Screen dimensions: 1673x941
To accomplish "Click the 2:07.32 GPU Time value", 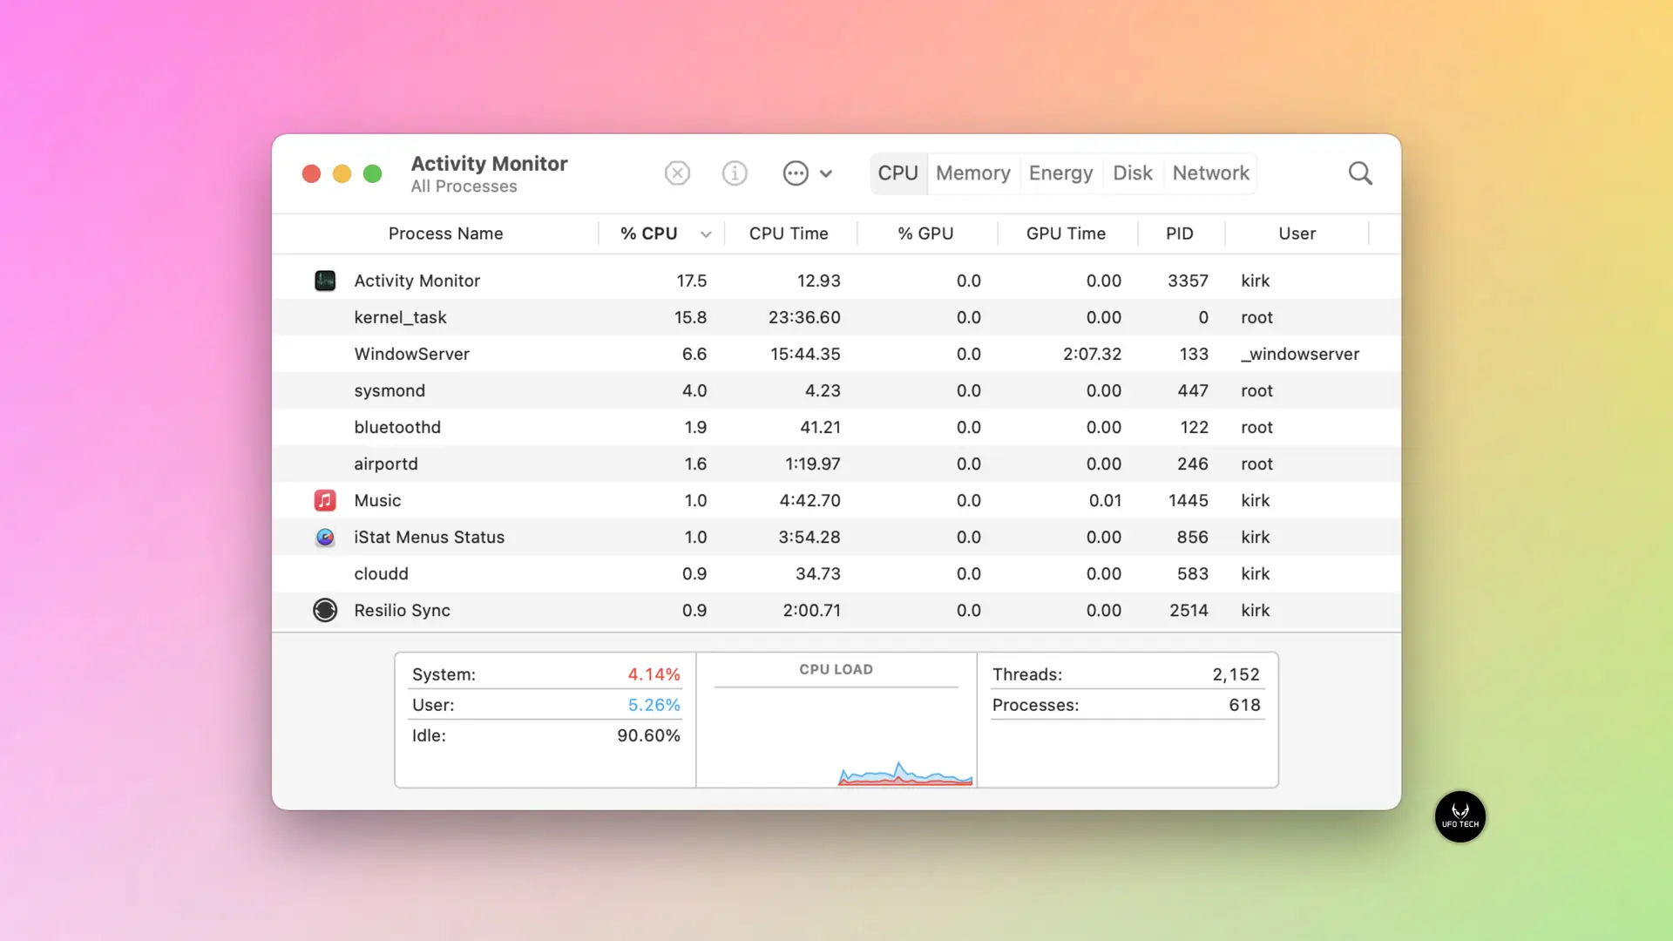I will point(1092,354).
